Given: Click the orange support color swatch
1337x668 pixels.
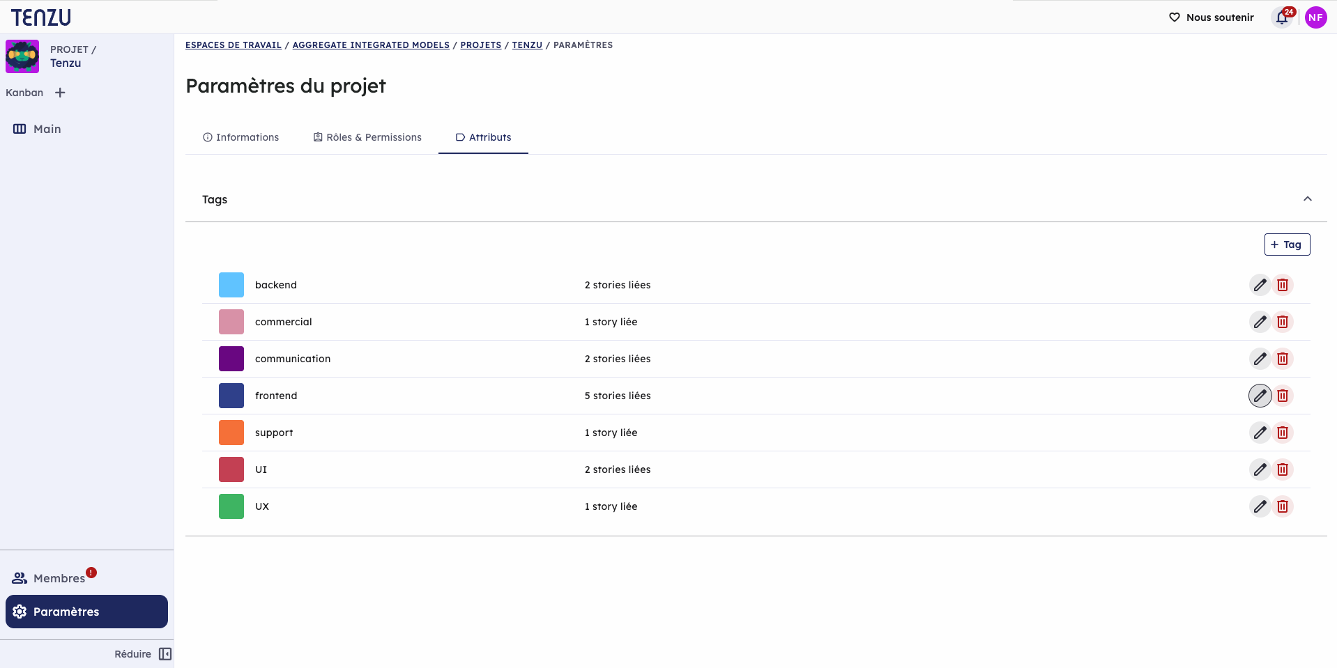Looking at the screenshot, I should 231,433.
